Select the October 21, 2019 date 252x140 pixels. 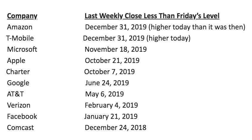tap(112, 61)
